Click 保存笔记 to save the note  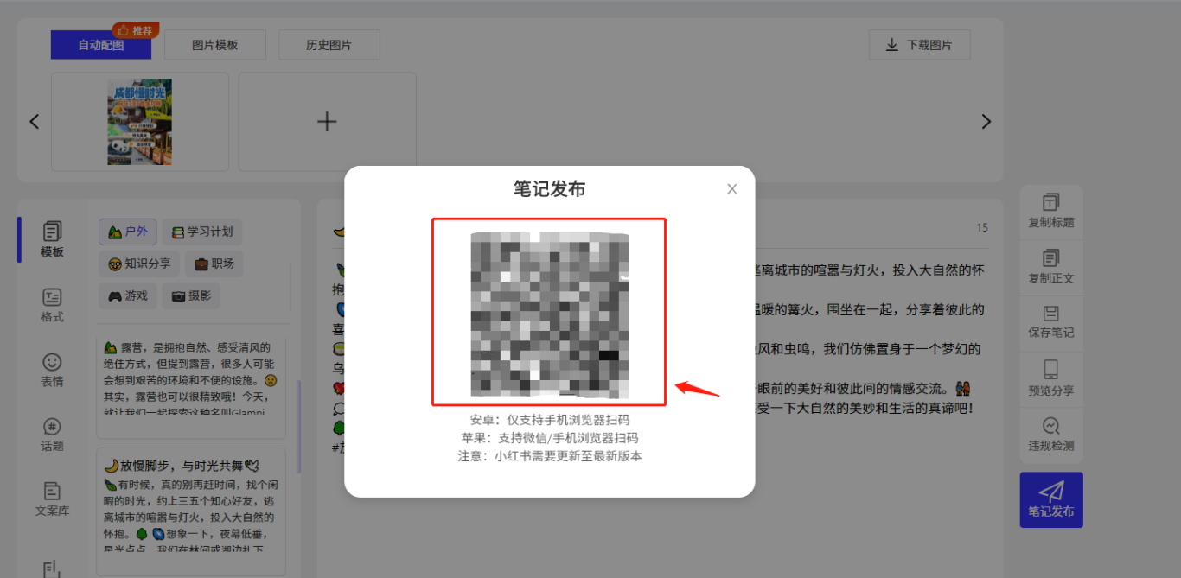(x=1050, y=321)
